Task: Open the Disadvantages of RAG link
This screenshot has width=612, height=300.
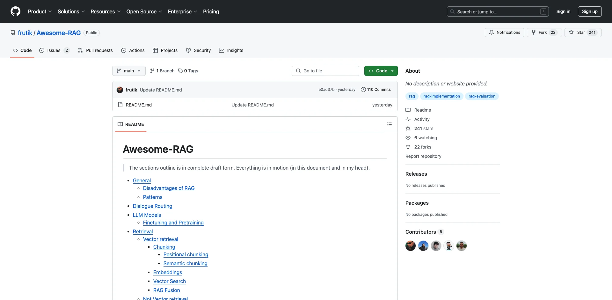Action: coord(169,188)
